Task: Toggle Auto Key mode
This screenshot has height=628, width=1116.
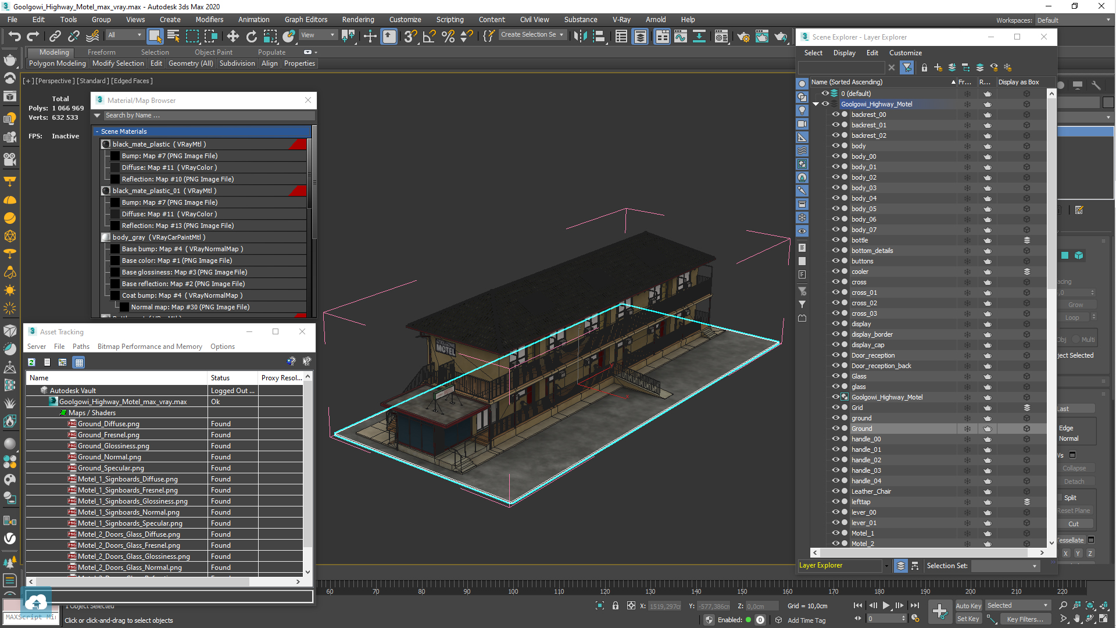Action: (x=968, y=605)
